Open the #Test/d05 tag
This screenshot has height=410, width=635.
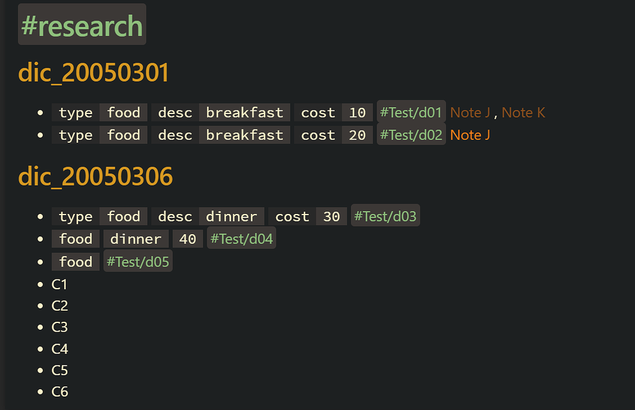[x=138, y=262]
